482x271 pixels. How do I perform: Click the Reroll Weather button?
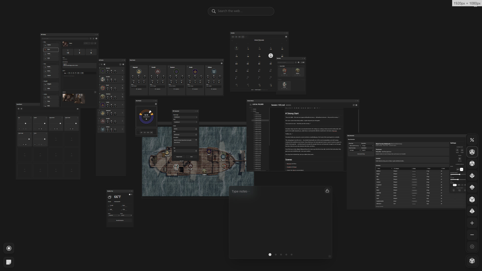pyautogui.click(x=120, y=220)
